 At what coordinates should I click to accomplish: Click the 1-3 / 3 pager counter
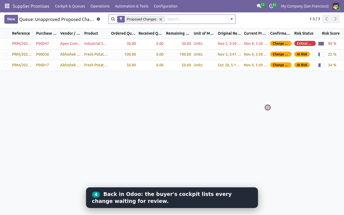tap(315, 19)
